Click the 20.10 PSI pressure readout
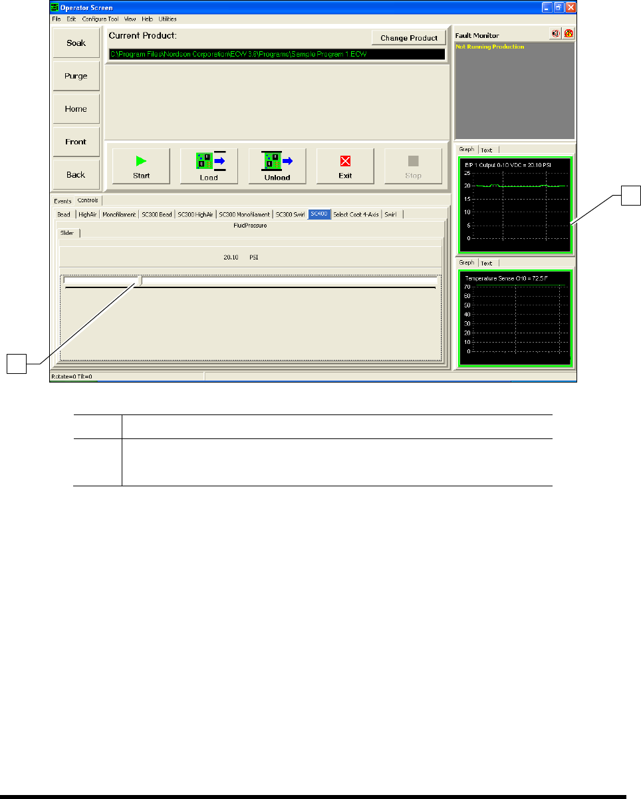The width and height of the screenshot is (641, 799). [x=241, y=256]
